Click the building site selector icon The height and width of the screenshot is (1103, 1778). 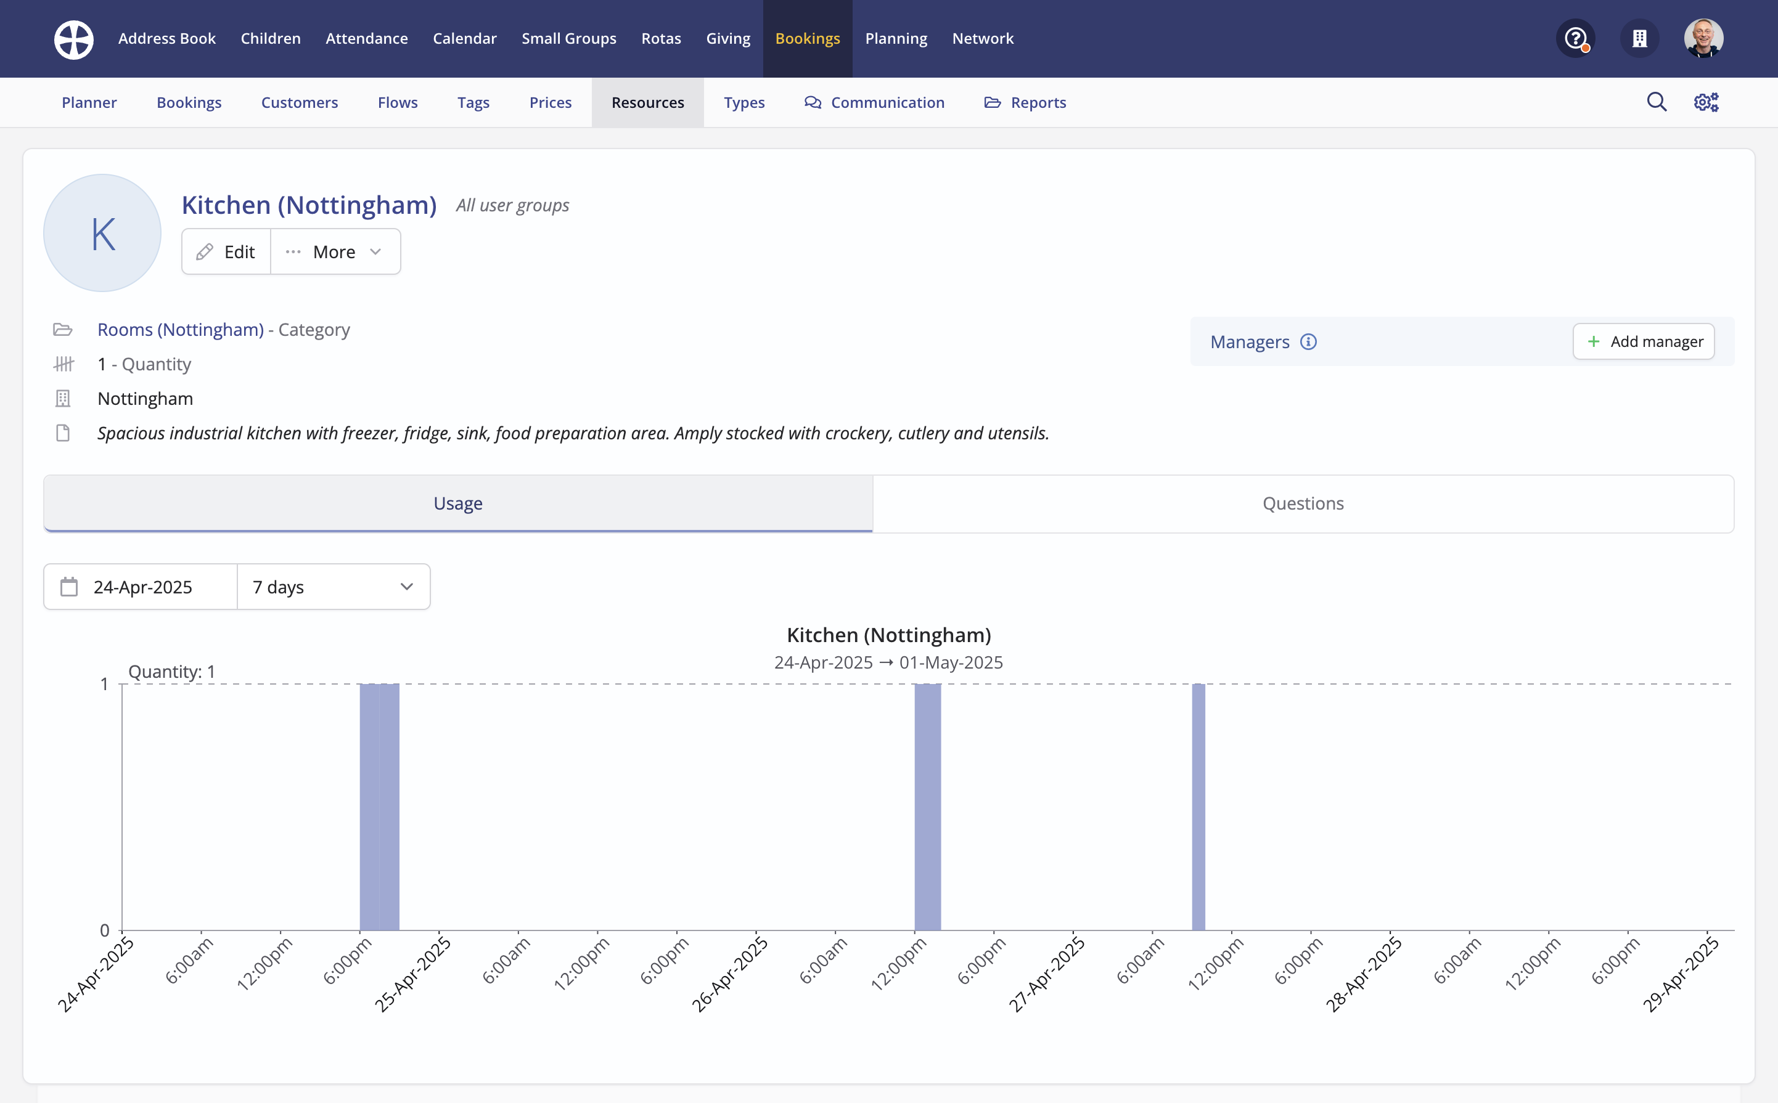[x=1639, y=39]
